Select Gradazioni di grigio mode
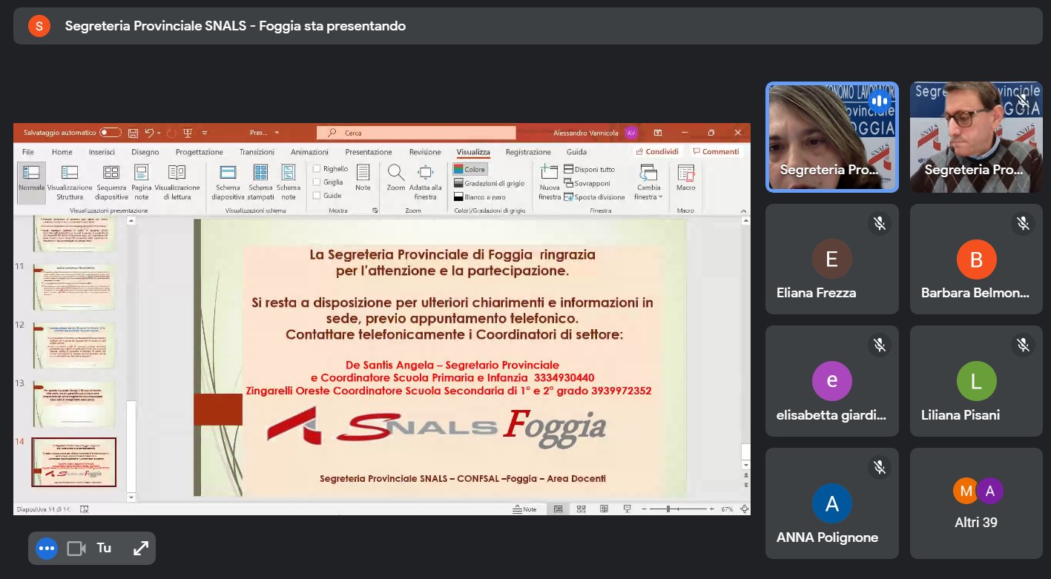This screenshot has width=1051, height=579. (x=490, y=183)
